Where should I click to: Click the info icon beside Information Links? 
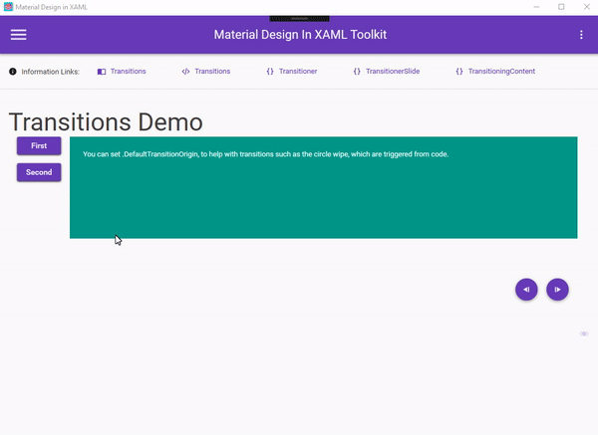click(13, 72)
